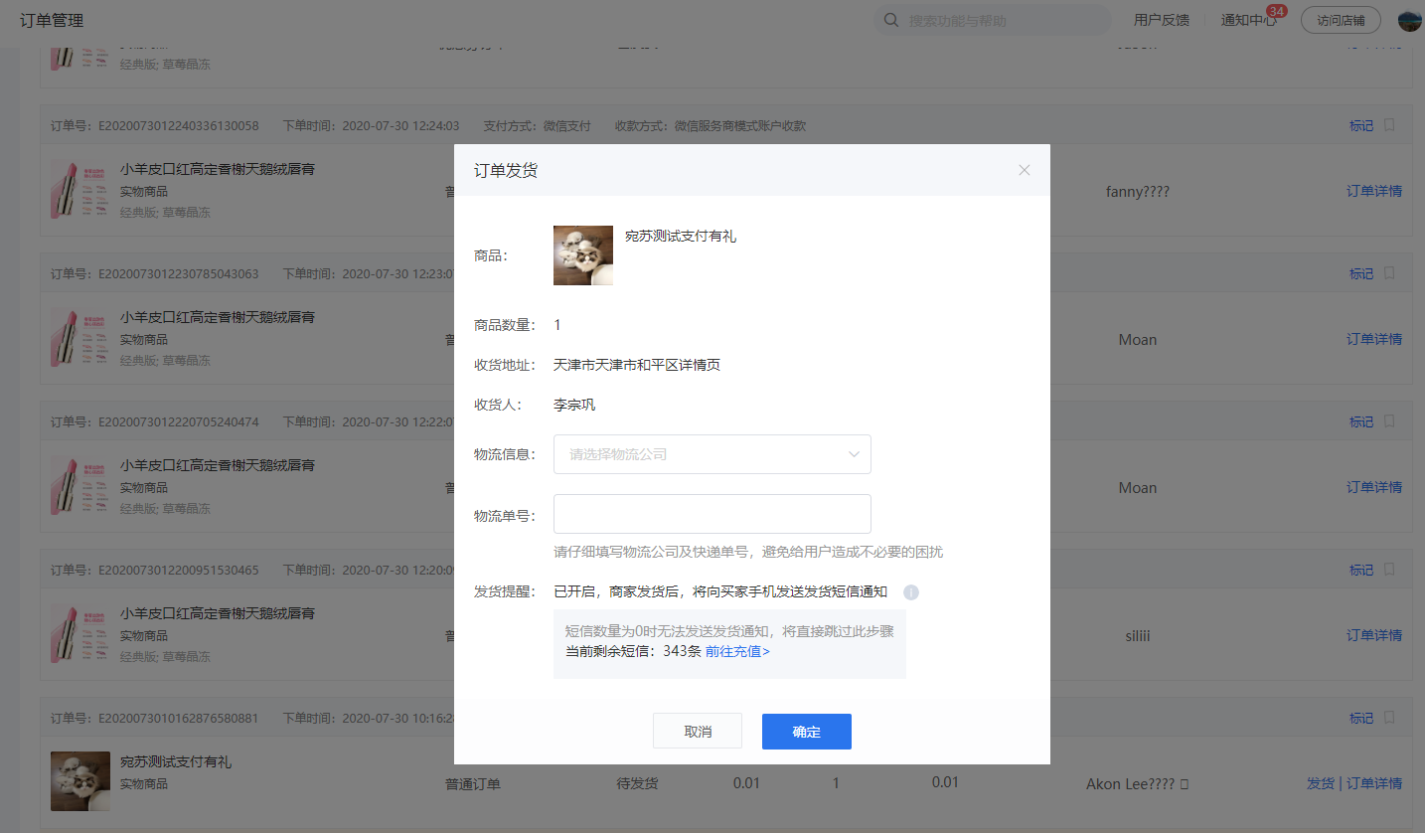Click 标记 for order ending 0881
Image resolution: width=1425 pixels, height=833 pixels.
point(1361,718)
